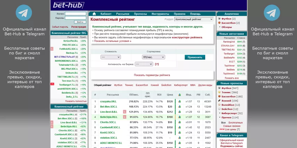
Task: Open the Стоимость dropdown
Action: tap(111, 57)
